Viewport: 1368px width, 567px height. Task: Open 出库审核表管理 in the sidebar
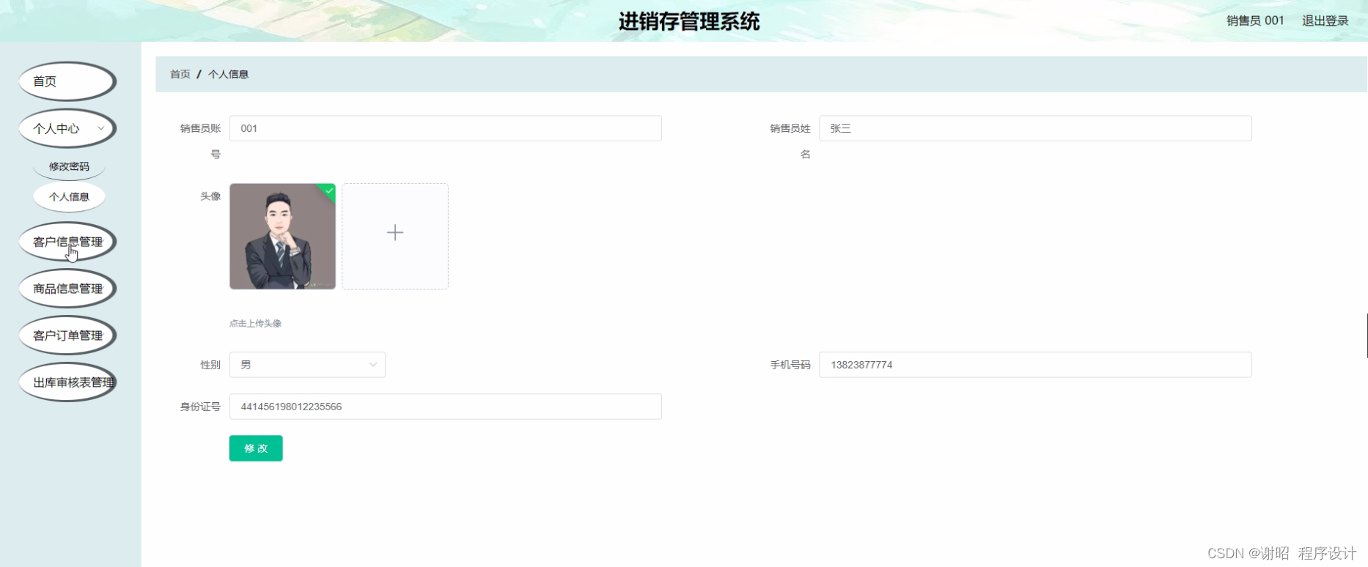(67, 382)
